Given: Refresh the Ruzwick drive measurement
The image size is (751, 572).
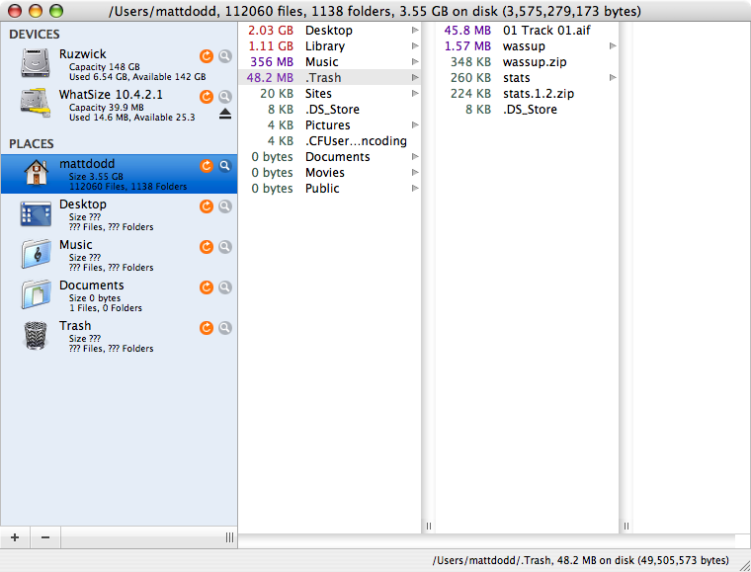Looking at the screenshot, I should click(x=206, y=56).
